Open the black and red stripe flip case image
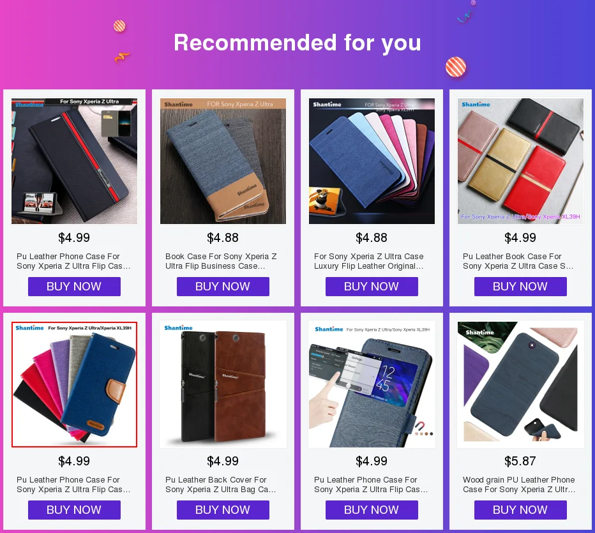The height and width of the screenshot is (533, 595). (x=74, y=161)
